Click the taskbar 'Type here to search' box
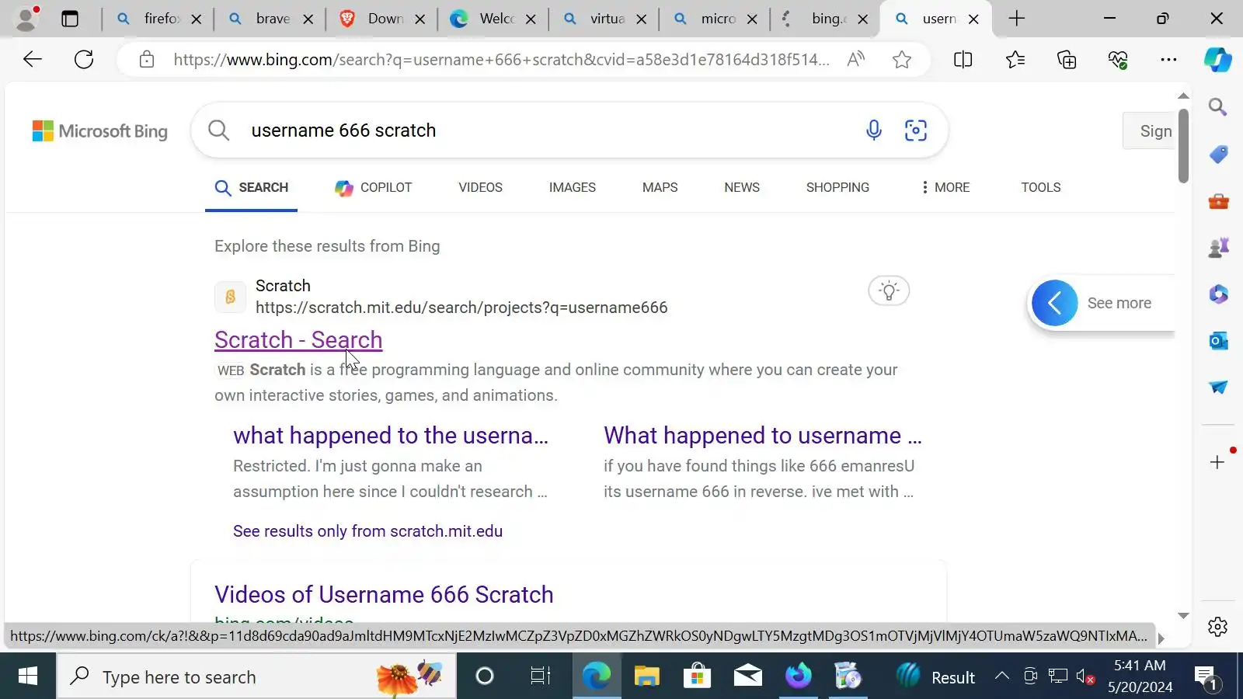This screenshot has height=699, width=1243. click(256, 676)
